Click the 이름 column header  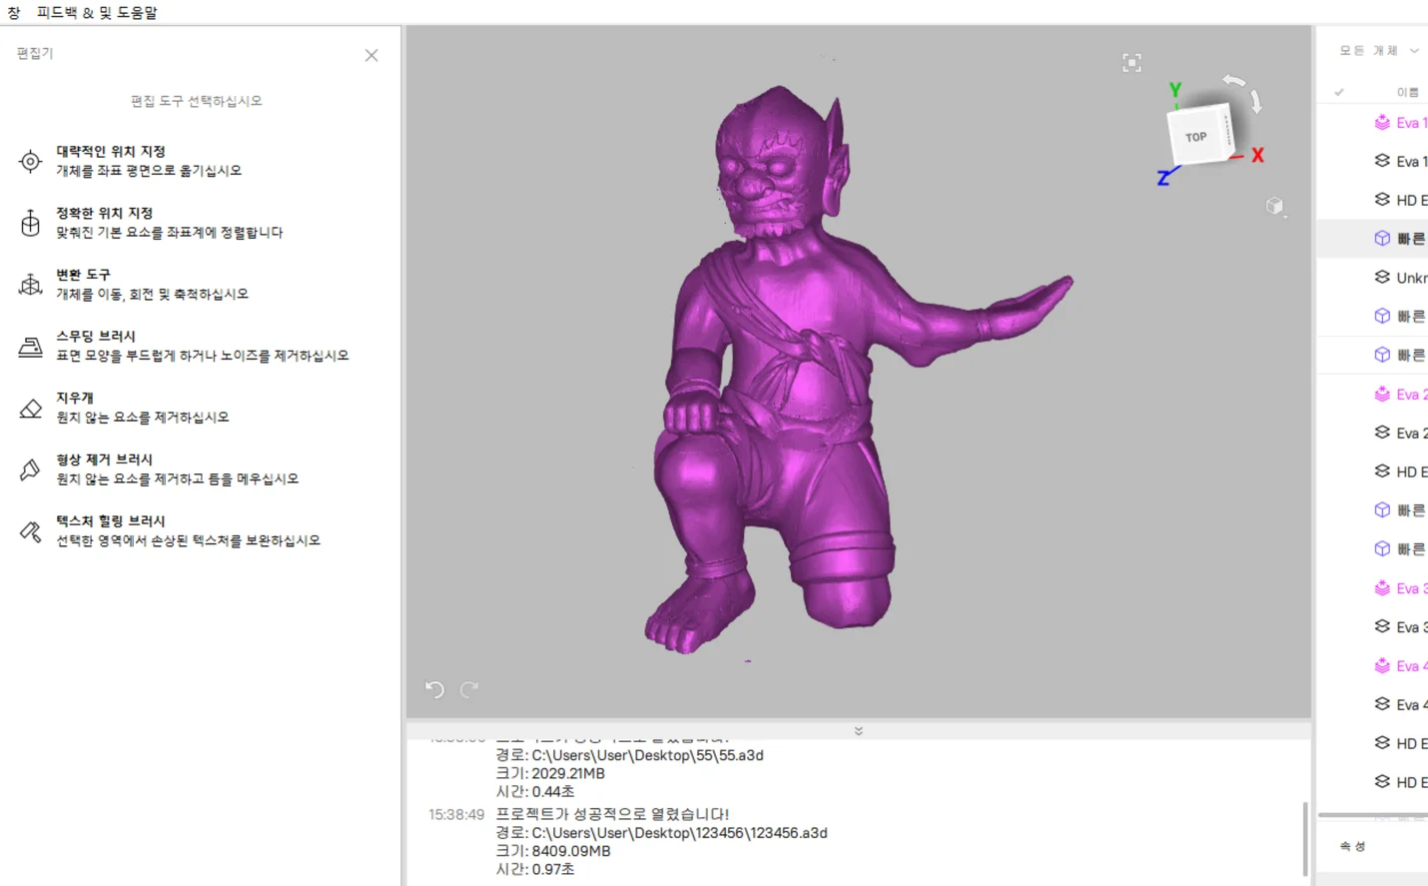[x=1407, y=92]
